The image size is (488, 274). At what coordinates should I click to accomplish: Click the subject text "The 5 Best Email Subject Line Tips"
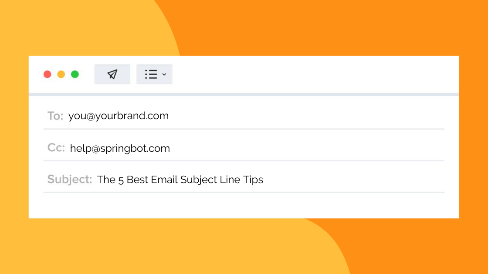coord(180,180)
